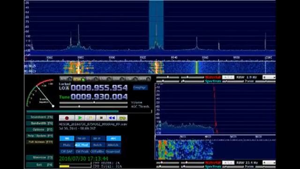This screenshot has height=169, width=300.
Task: Enable the Notch filter
Action: (x=98, y=145)
